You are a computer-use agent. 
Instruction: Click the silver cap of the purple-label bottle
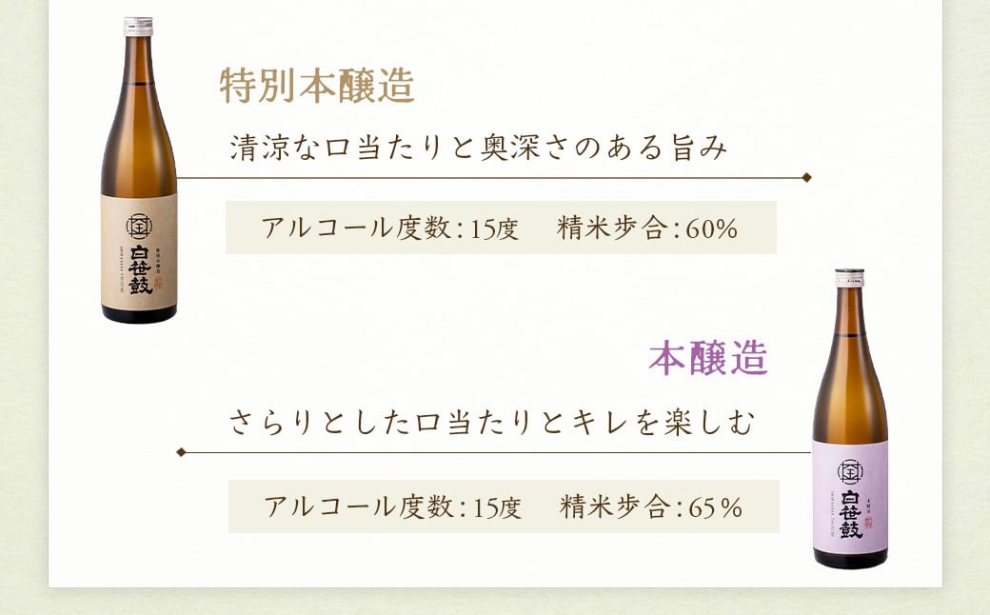pos(849,277)
